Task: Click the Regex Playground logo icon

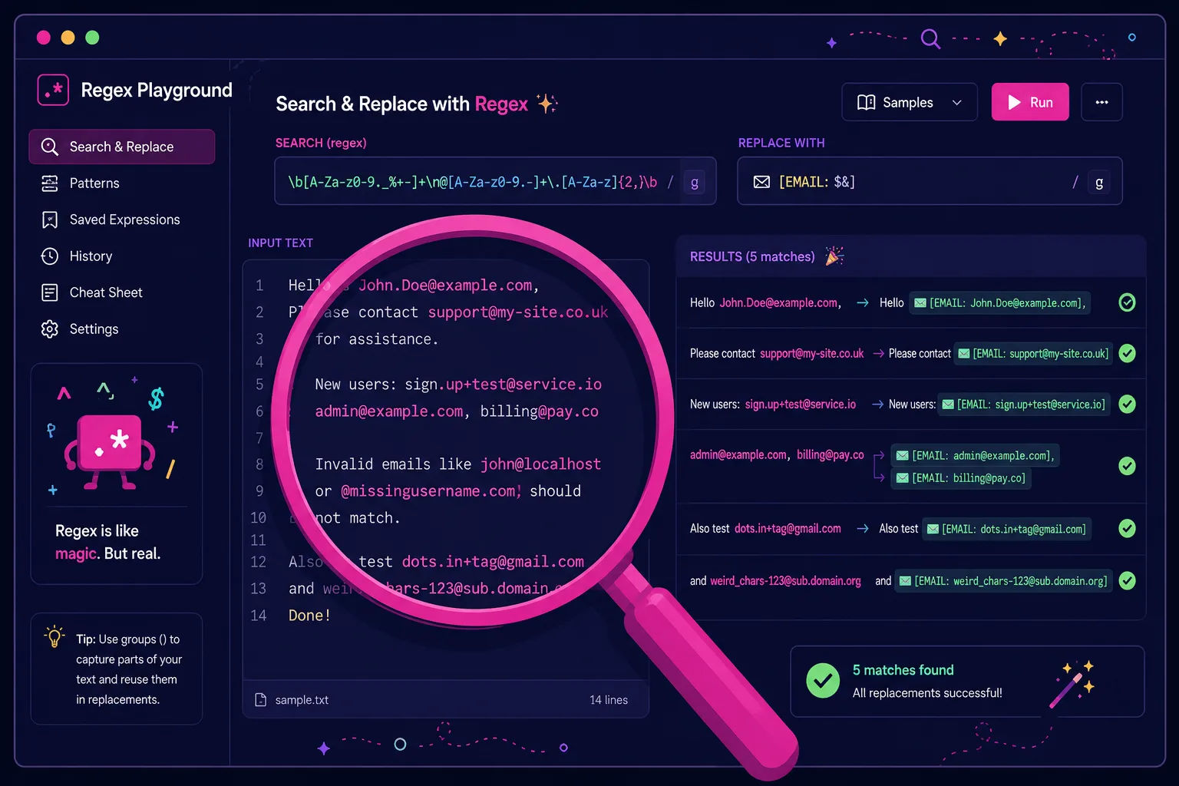Action: click(53, 90)
